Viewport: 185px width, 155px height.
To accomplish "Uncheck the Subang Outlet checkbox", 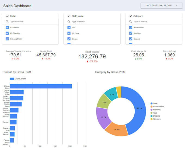I will pyautogui.click(x=7, y=39).
